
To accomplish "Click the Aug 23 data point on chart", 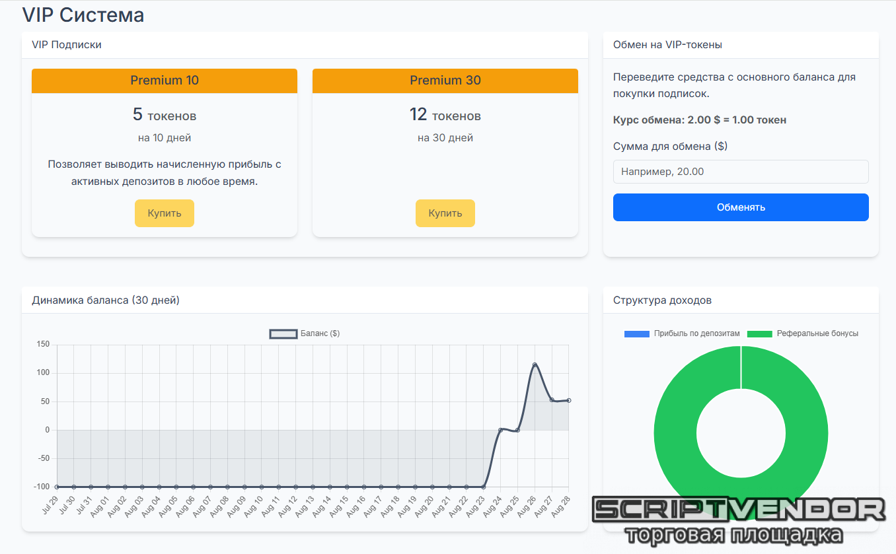I will (484, 487).
